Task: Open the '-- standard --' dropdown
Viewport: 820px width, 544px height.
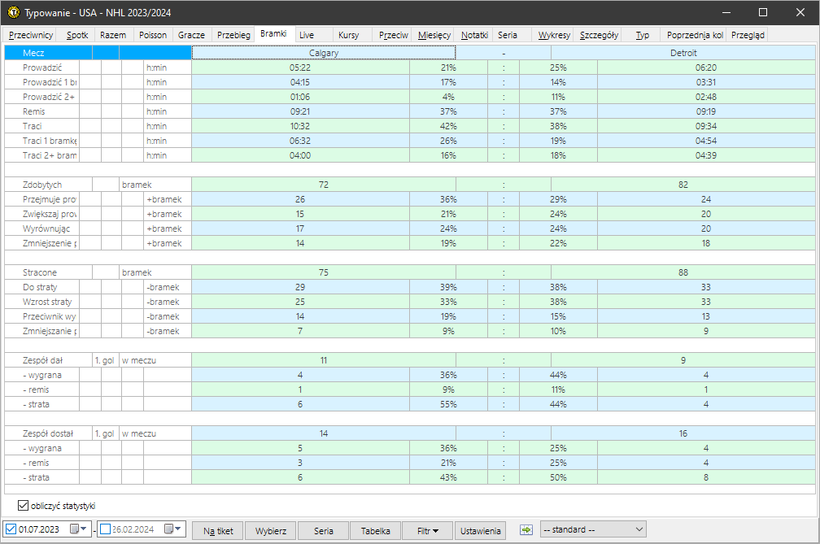Action: (593, 530)
